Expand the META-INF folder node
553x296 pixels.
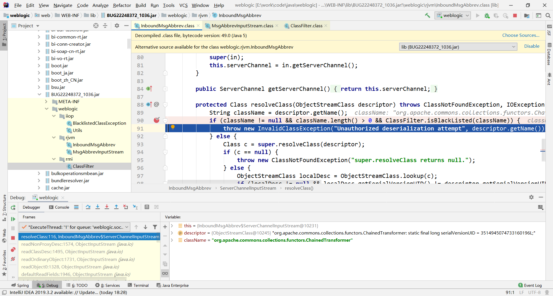click(46, 102)
